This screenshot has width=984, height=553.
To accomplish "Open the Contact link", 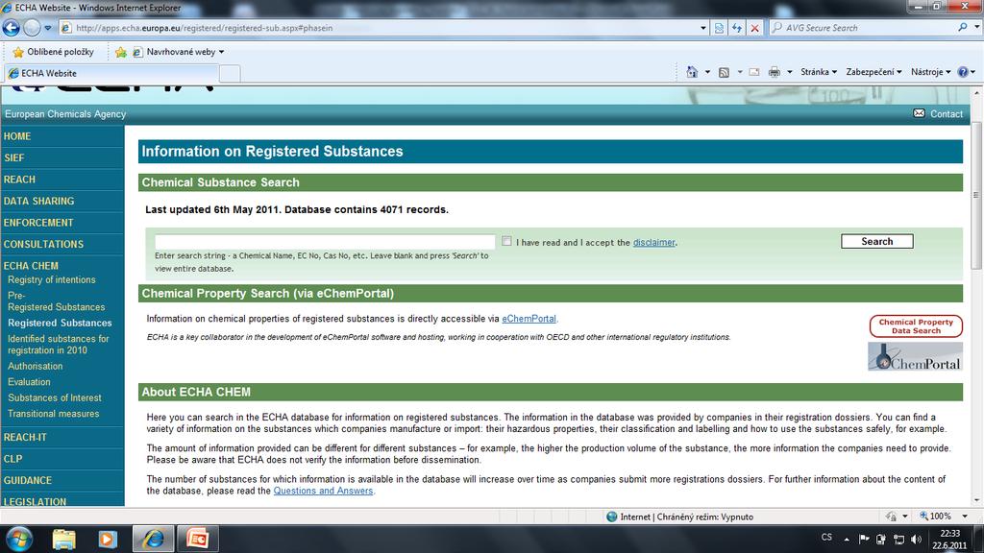I will 947,114.
